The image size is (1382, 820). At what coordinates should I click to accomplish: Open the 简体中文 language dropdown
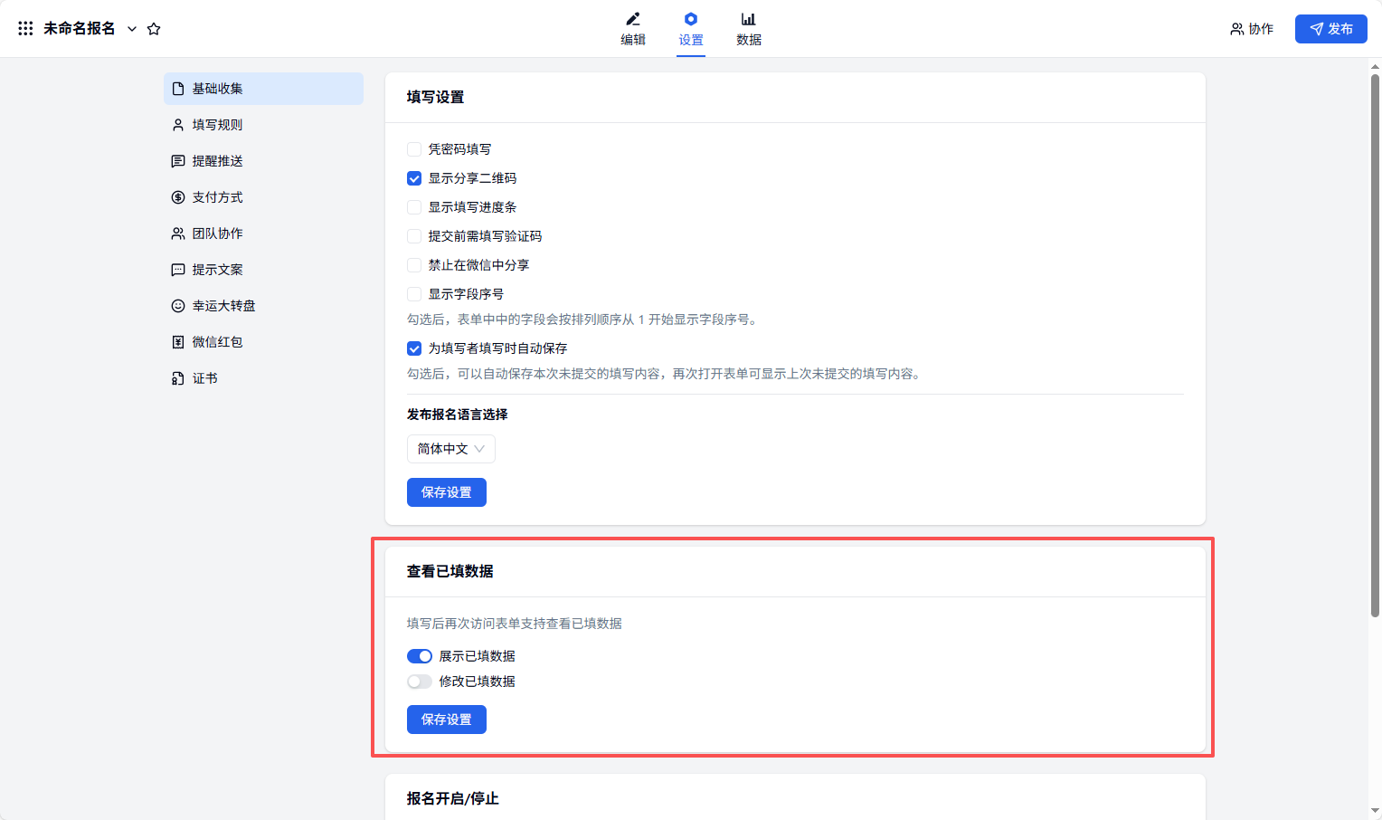click(x=450, y=449)
